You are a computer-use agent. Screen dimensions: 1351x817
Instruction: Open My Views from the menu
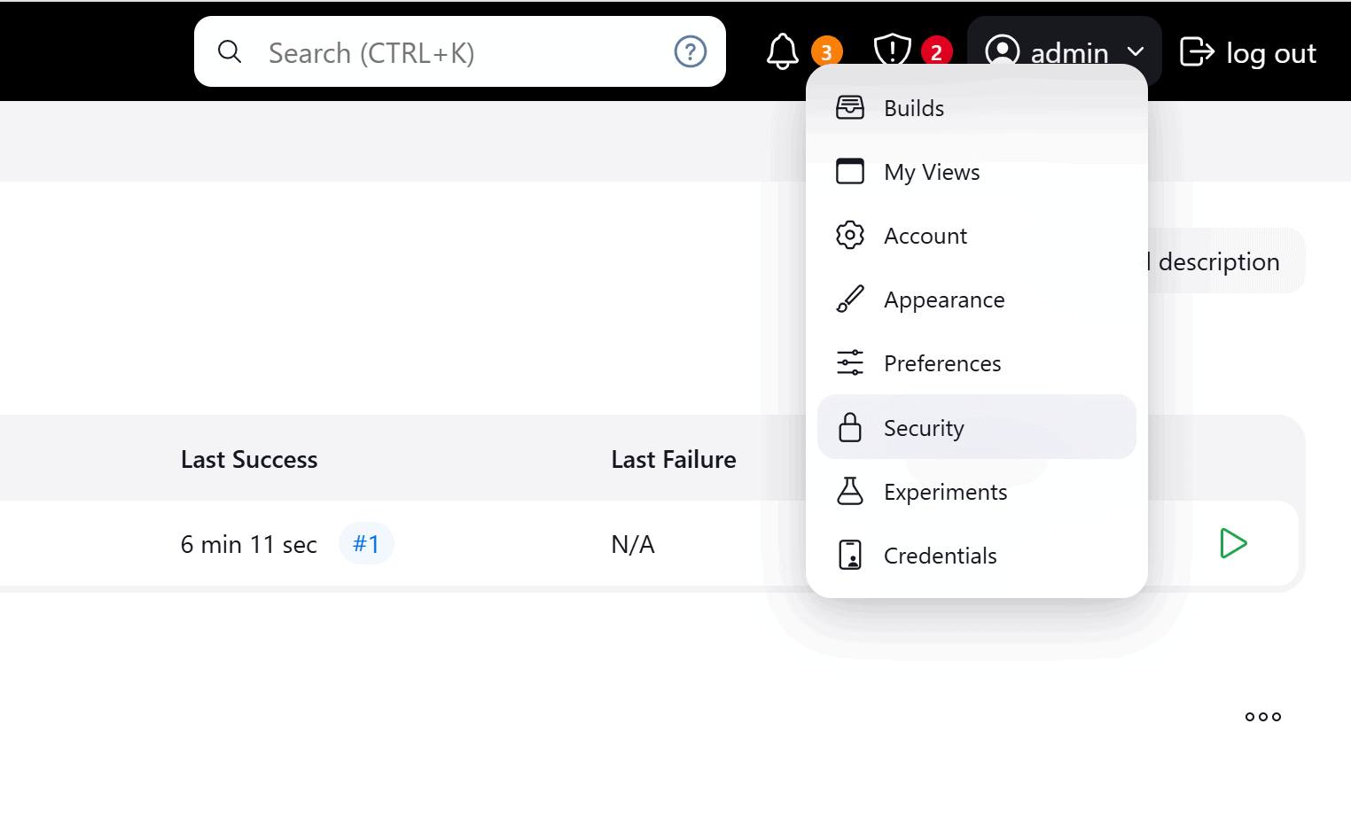pos(932,172)
